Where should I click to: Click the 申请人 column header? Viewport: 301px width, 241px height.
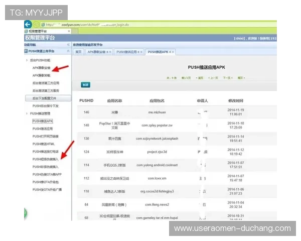(202, 101)
